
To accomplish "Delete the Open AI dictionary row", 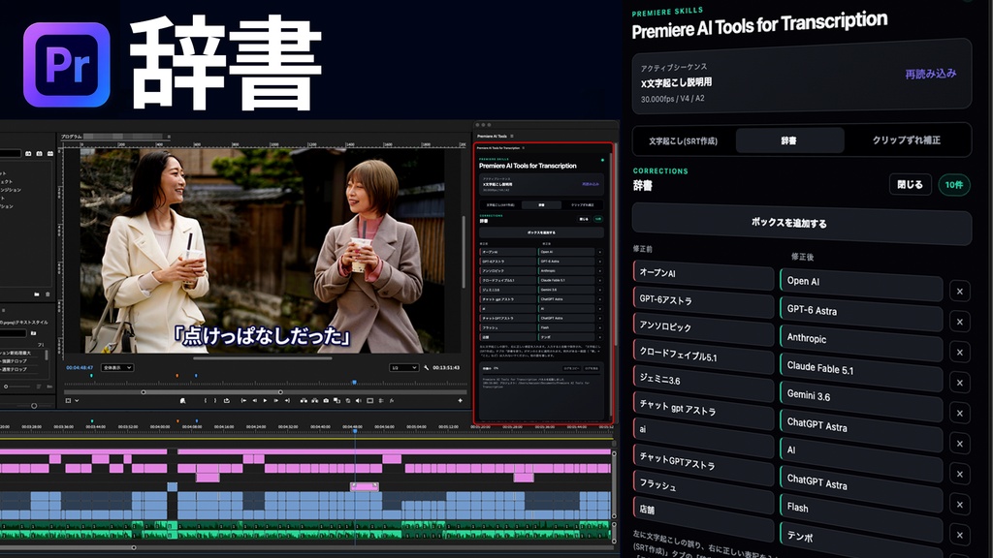I will click(x=959, y=291).
